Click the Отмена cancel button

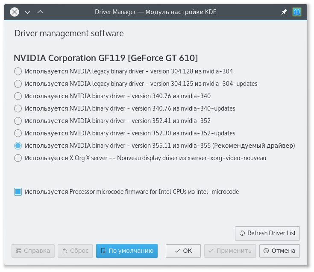pyautogui.click(x=279, y=251)
